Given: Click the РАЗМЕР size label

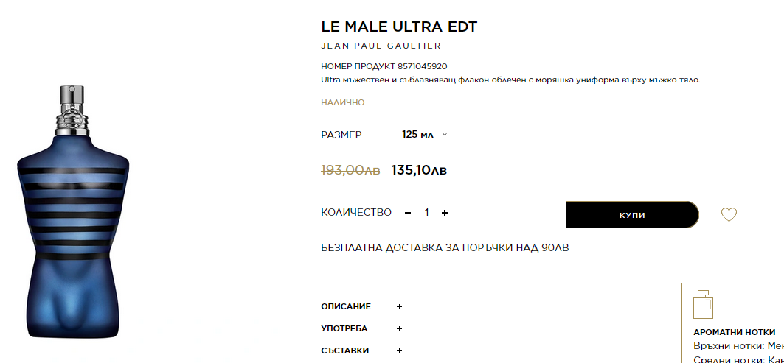Looking at the screenshot, I should coord(341,135).
